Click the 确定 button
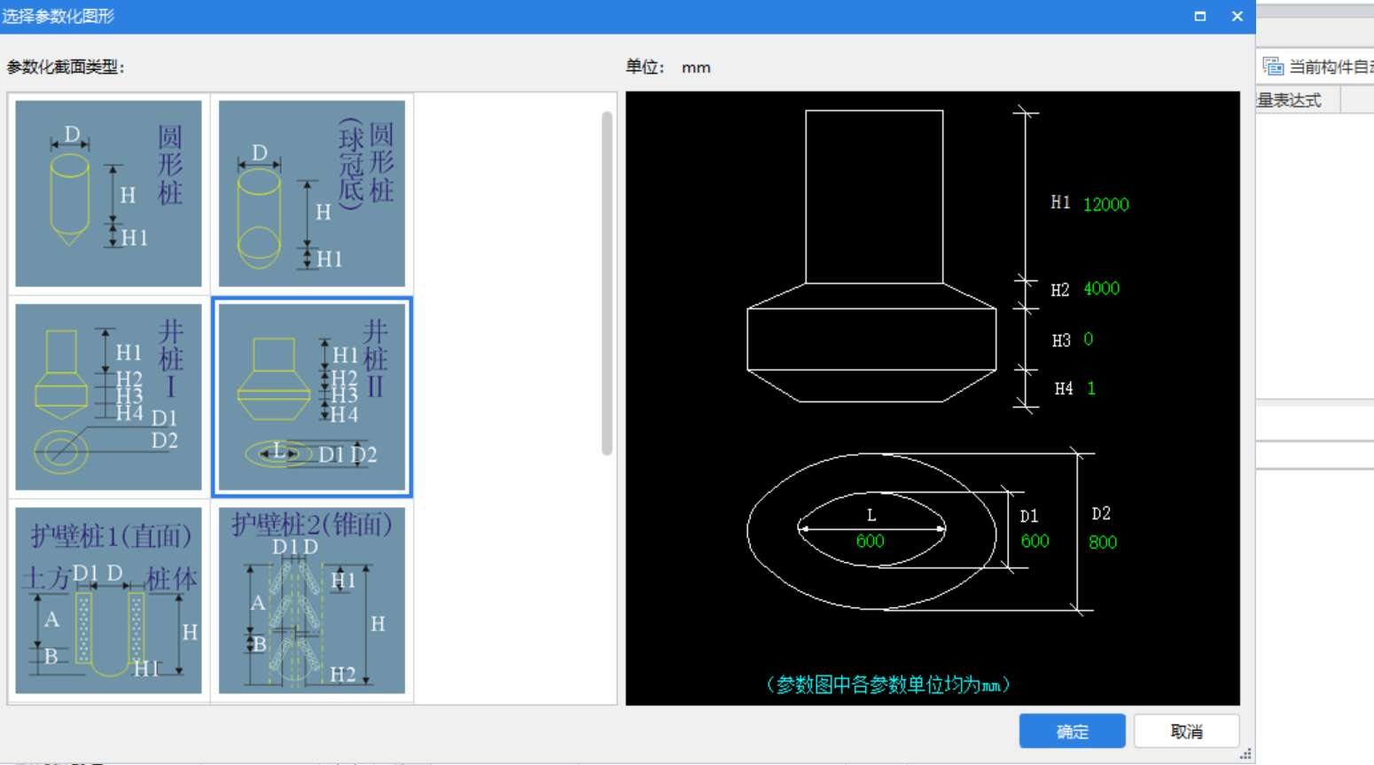 (1072, 731)
